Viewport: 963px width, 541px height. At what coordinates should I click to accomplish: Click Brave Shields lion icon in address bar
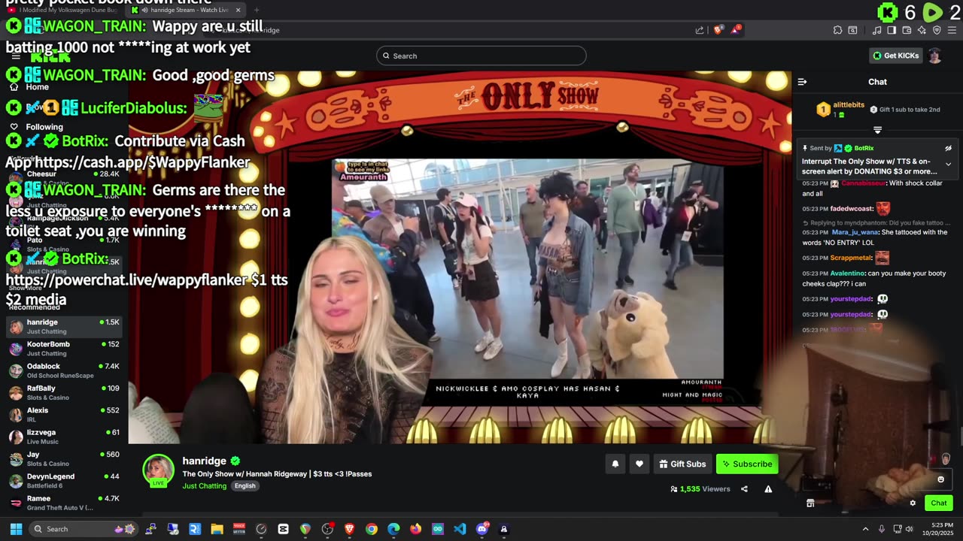[718, 30]
